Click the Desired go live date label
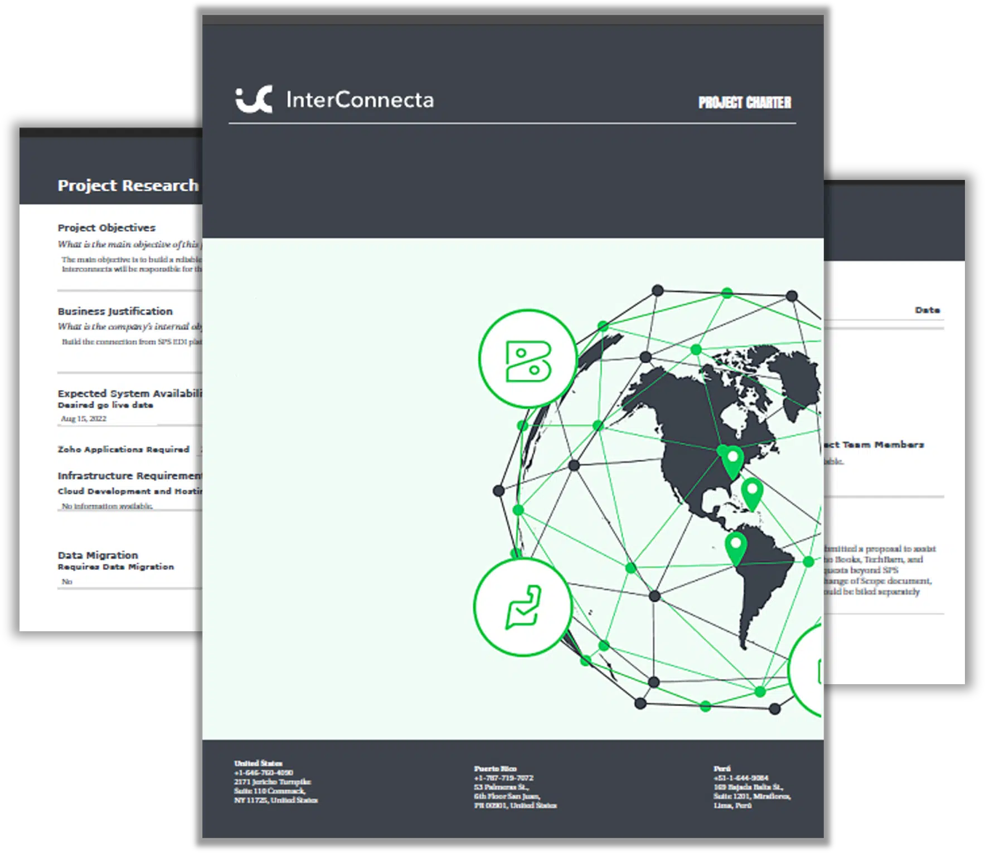The width and height of the screenshot is (985, 853). (x=105, y=405)
